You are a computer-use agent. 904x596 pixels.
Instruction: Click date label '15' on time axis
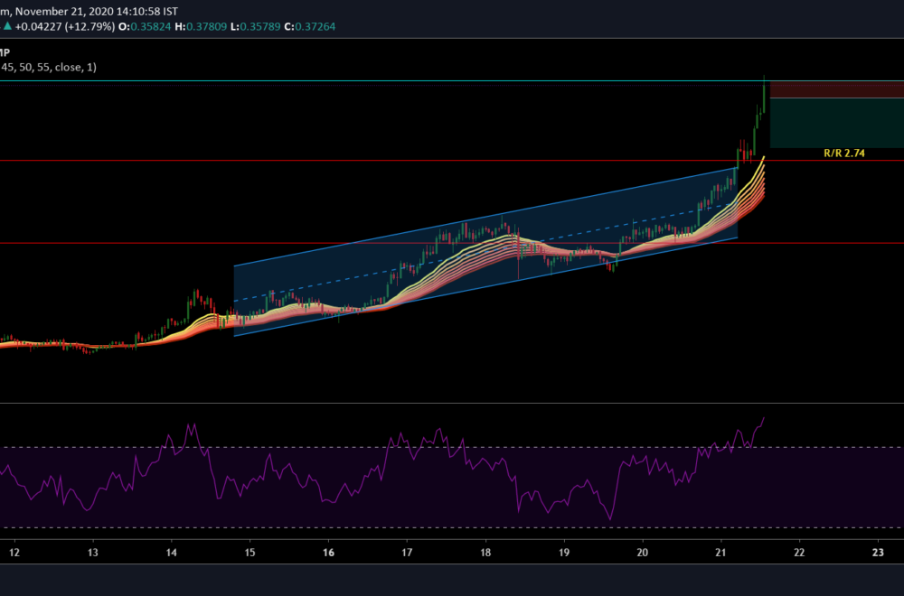pyautogui.click(x=250, y=553)
